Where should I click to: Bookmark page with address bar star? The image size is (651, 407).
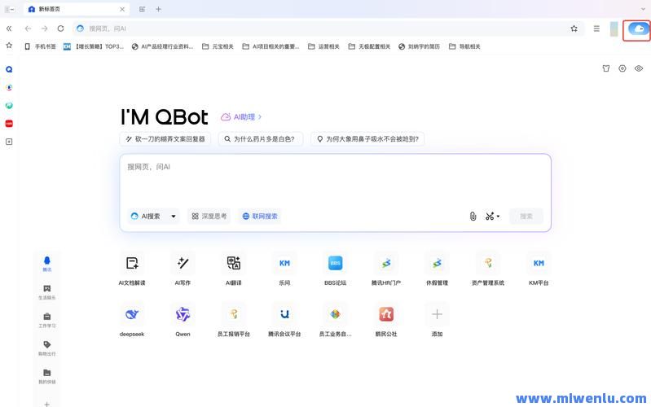574,28
